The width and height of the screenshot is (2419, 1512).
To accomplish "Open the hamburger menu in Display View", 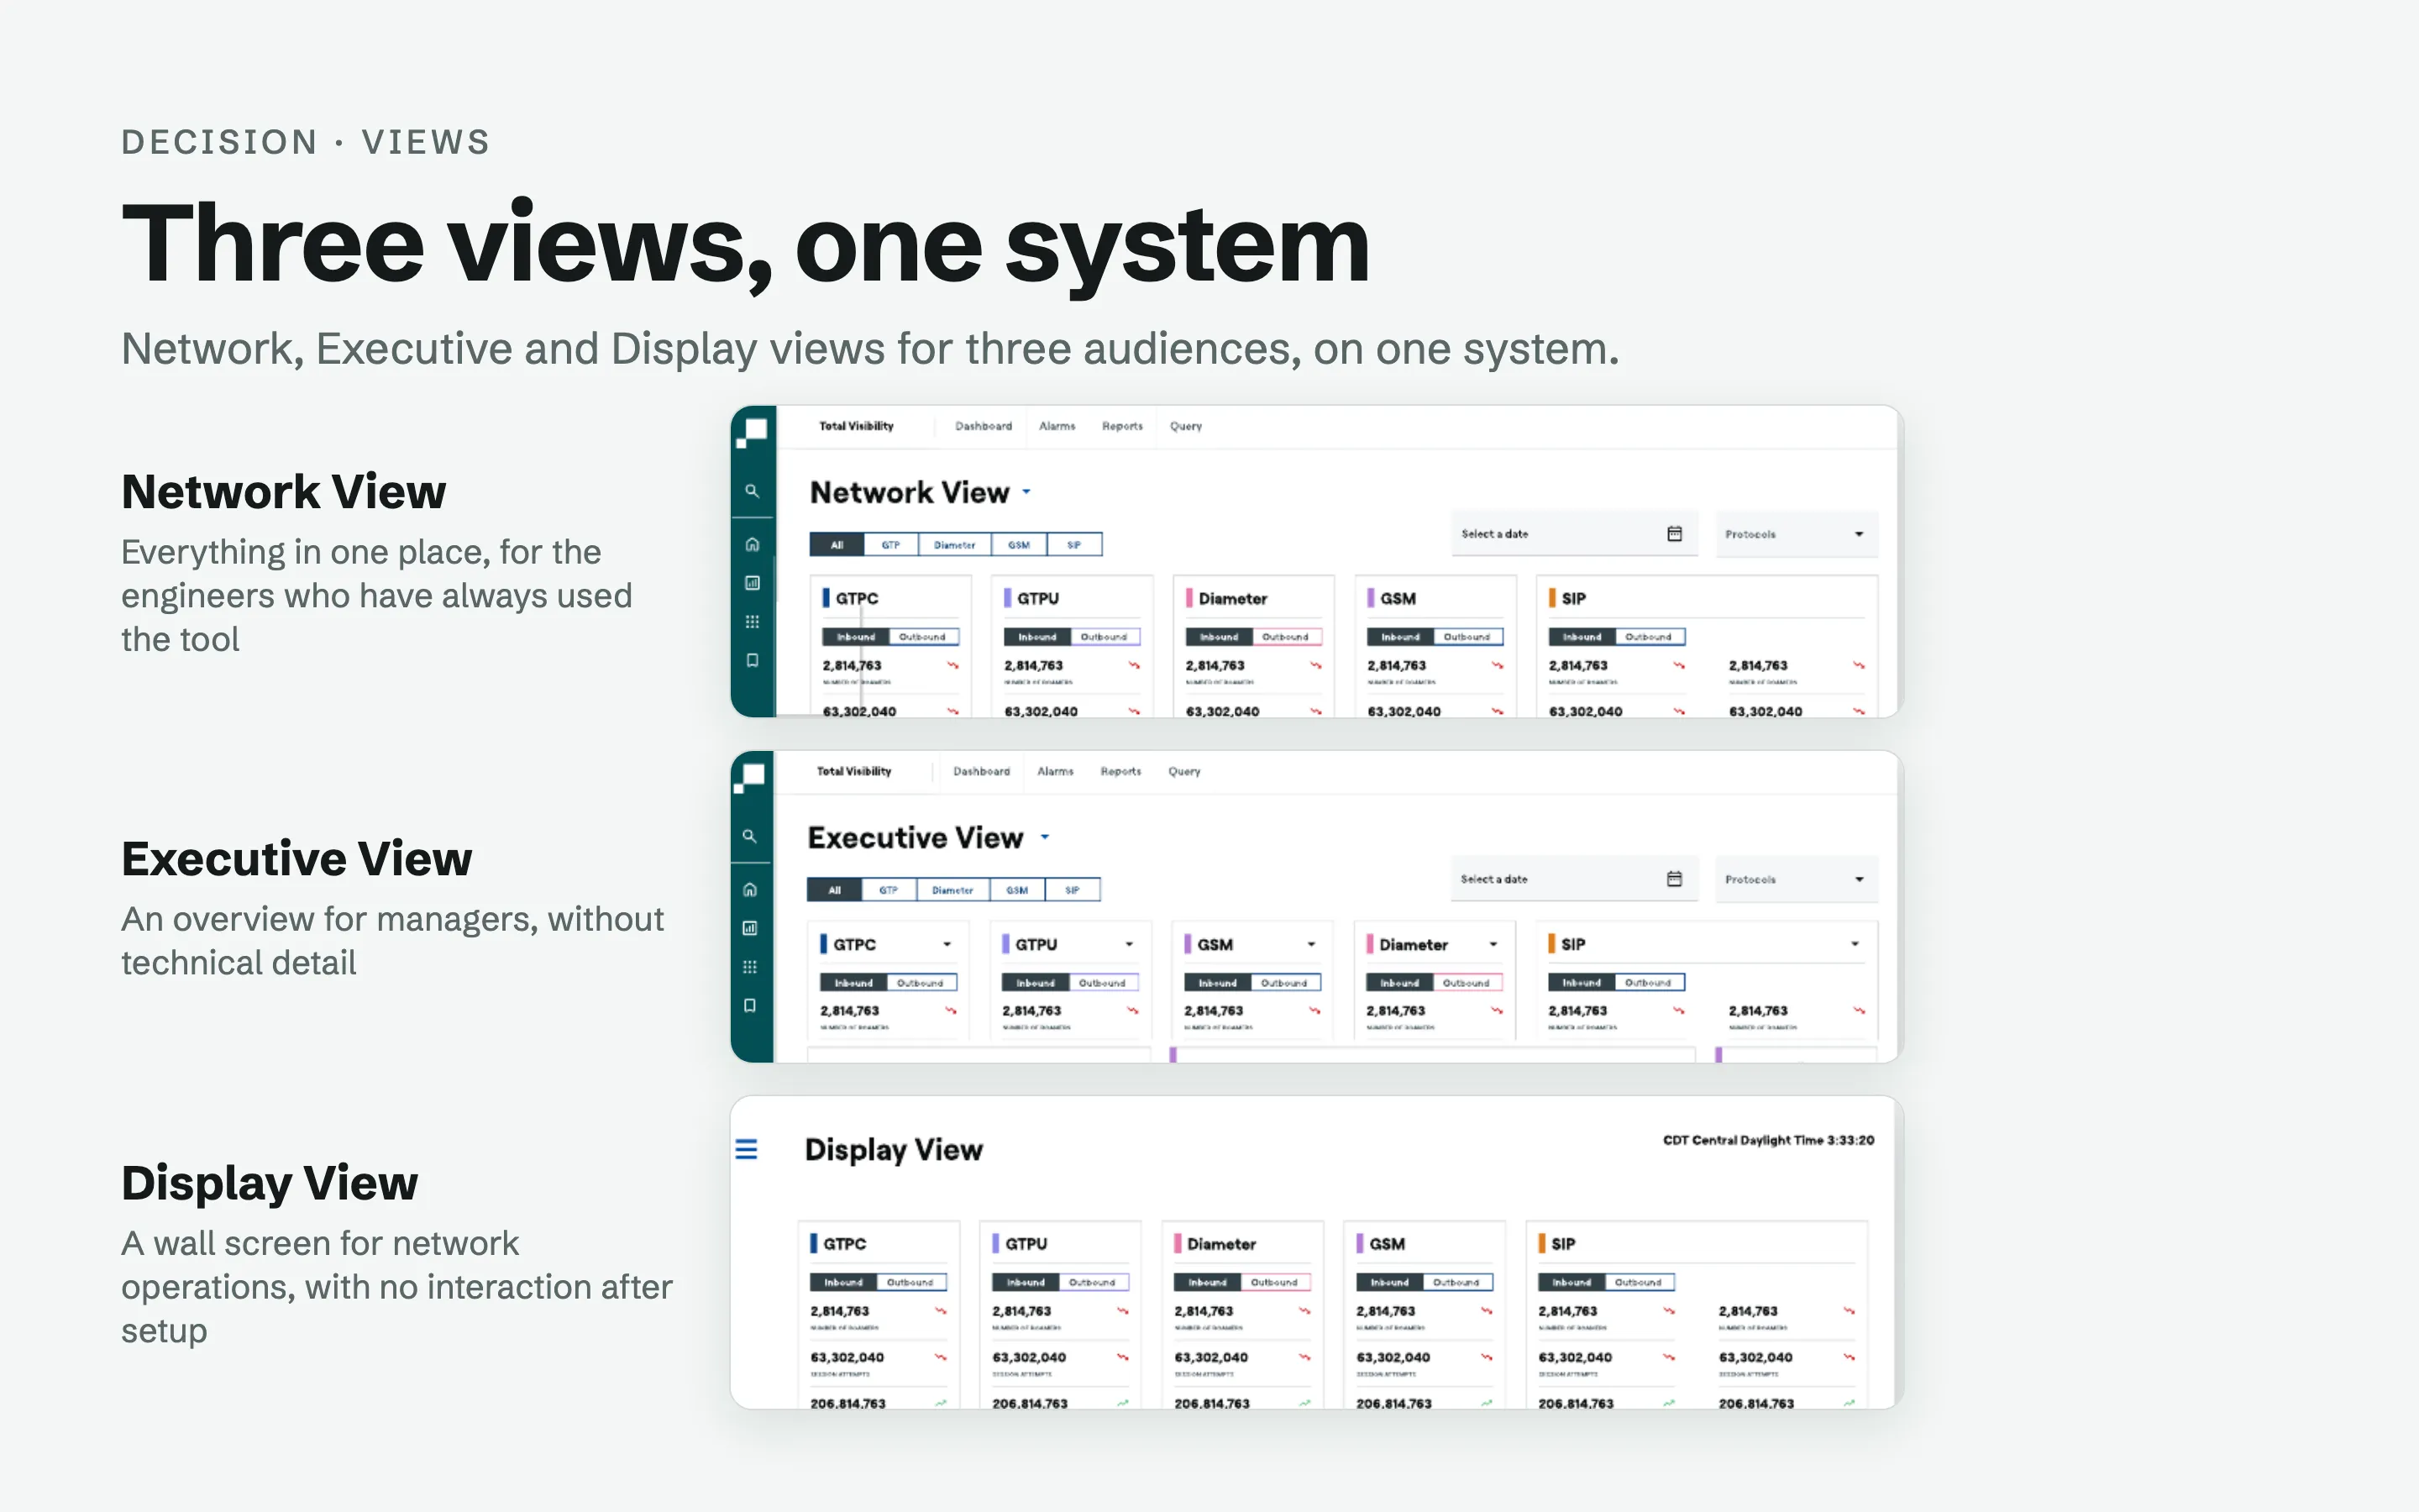I will pos(746,1149).
